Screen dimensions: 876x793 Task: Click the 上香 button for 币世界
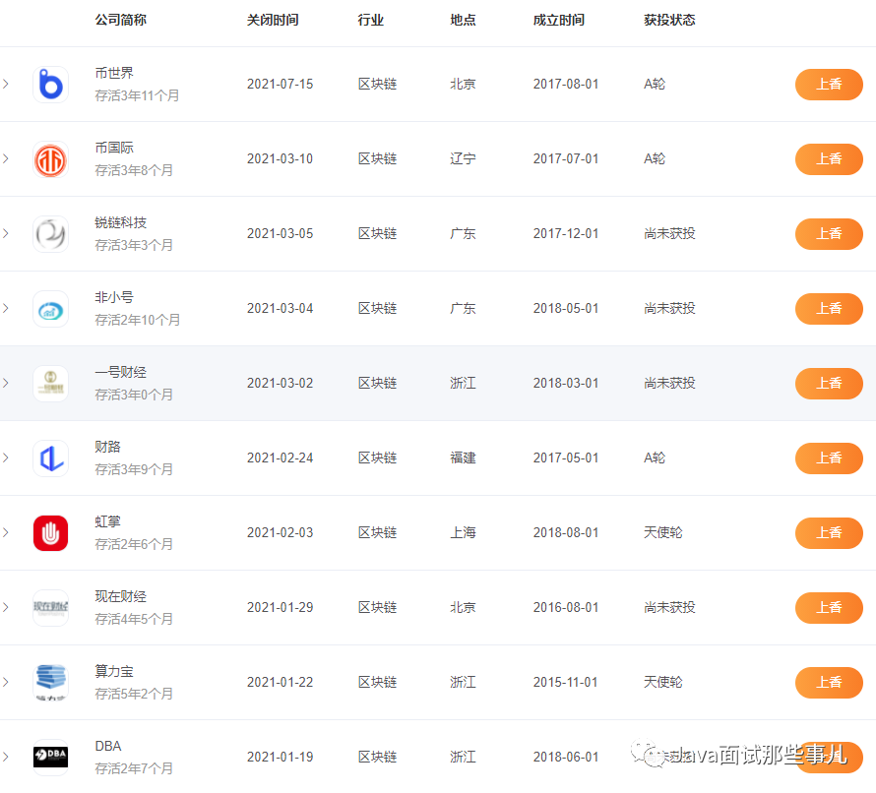[829, 85]
